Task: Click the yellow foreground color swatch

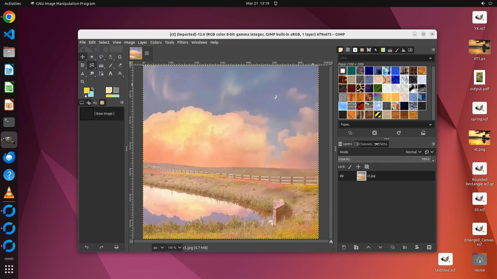Action: click(x=86, y=90)
